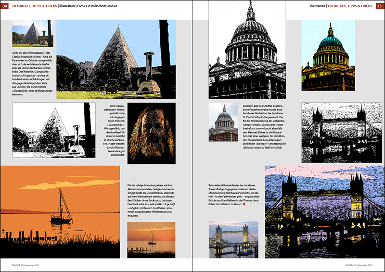Viewport: 385px width, 272px height.
Task: Open the small Cestius pyramid original photo
Action: pos(32,33)
